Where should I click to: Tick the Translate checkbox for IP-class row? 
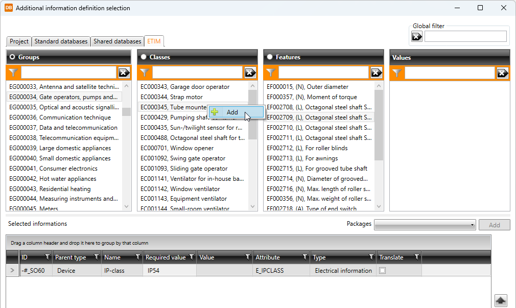click(382, 271)
